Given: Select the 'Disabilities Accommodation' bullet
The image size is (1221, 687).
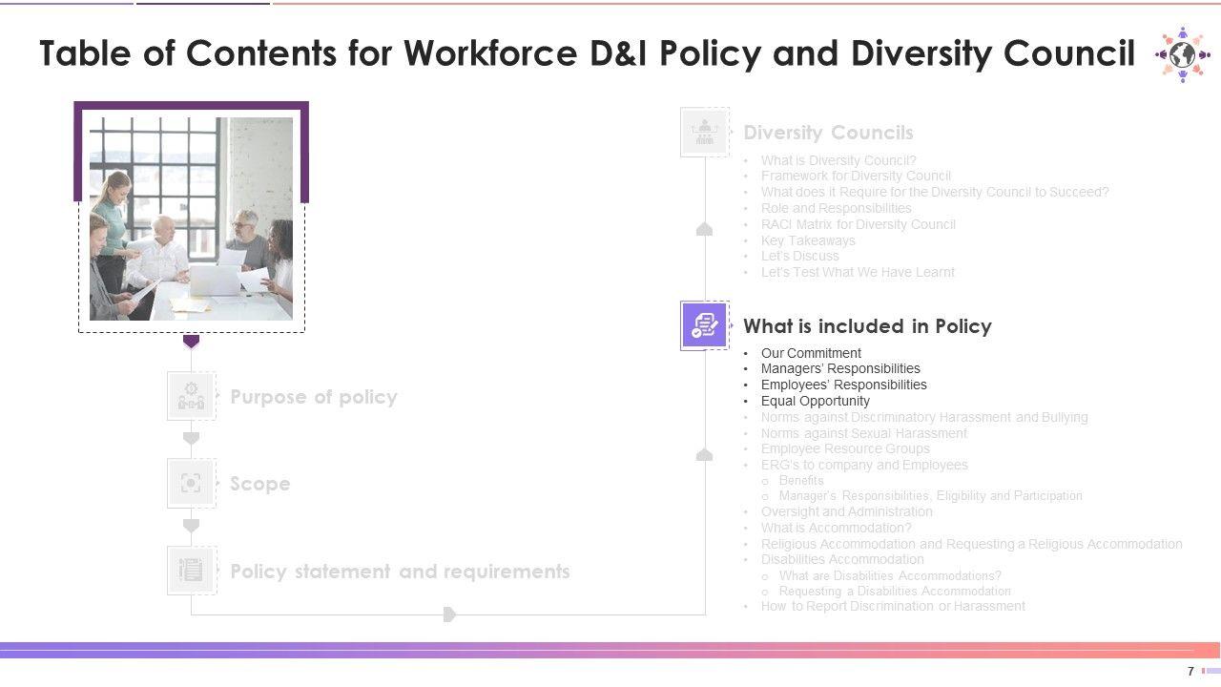Looking at the screenshot, I should pyautogui.click(x=842, y=559).
